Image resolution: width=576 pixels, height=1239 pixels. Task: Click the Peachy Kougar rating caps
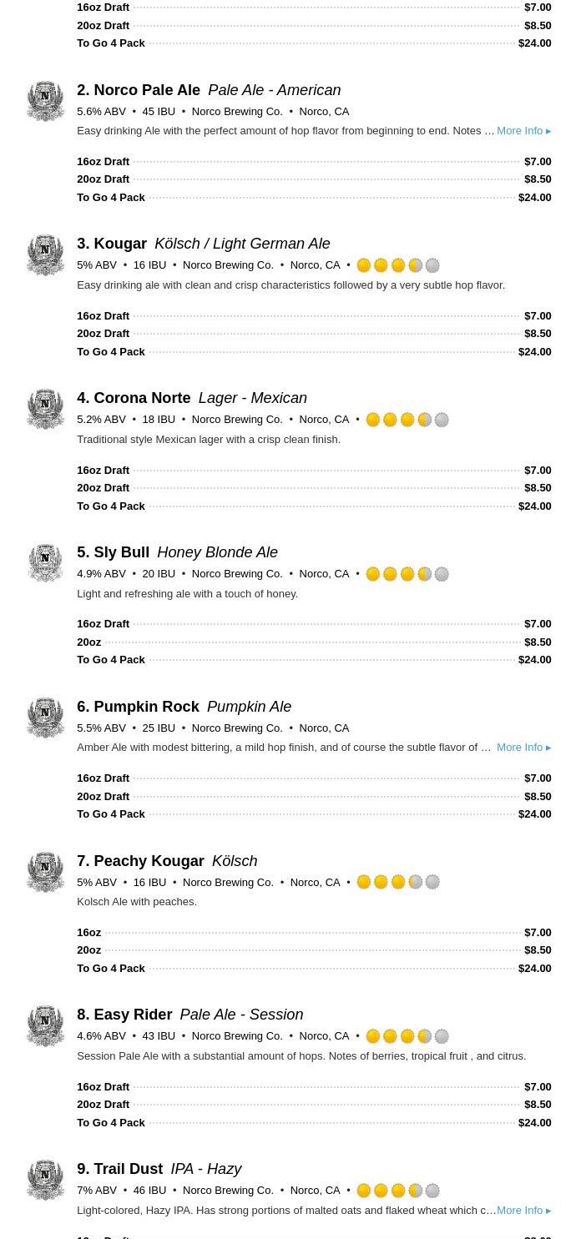pos(398,882)
